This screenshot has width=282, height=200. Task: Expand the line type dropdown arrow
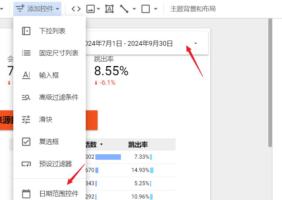click(134, 8)
